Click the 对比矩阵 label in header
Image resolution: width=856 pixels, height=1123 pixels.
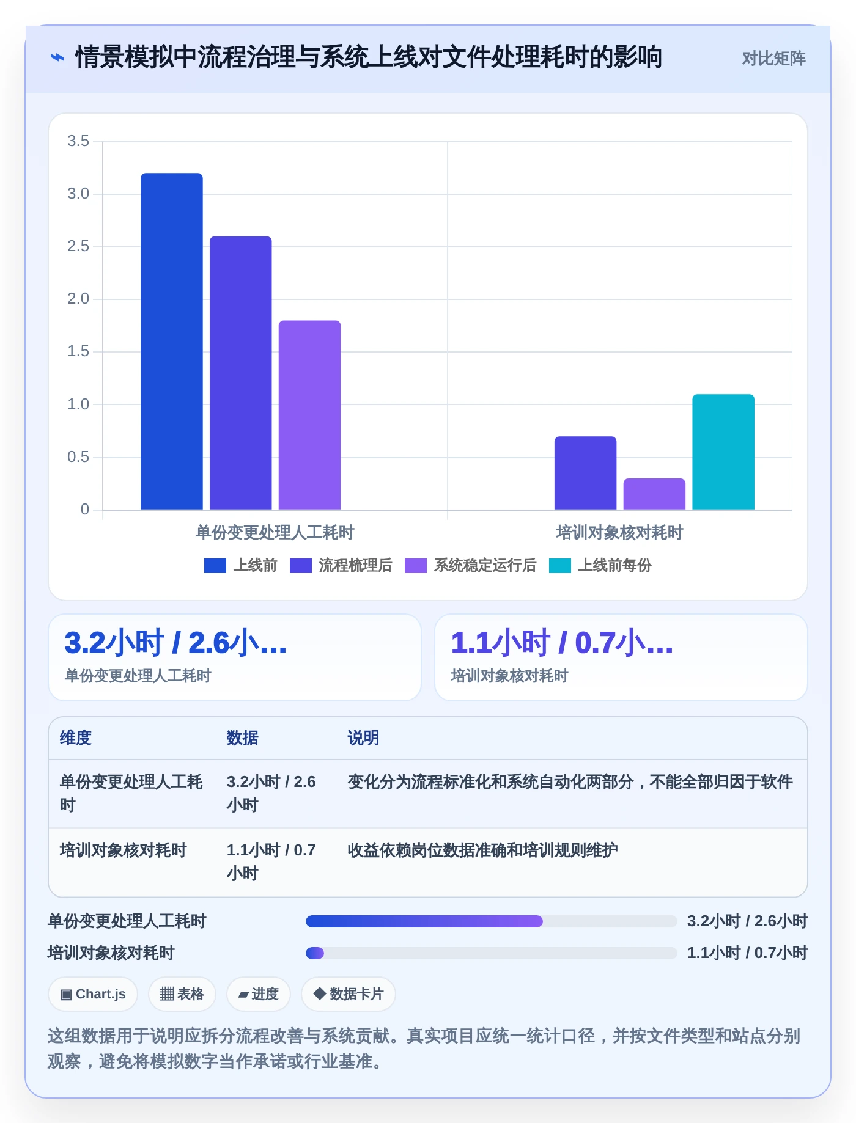773,58
